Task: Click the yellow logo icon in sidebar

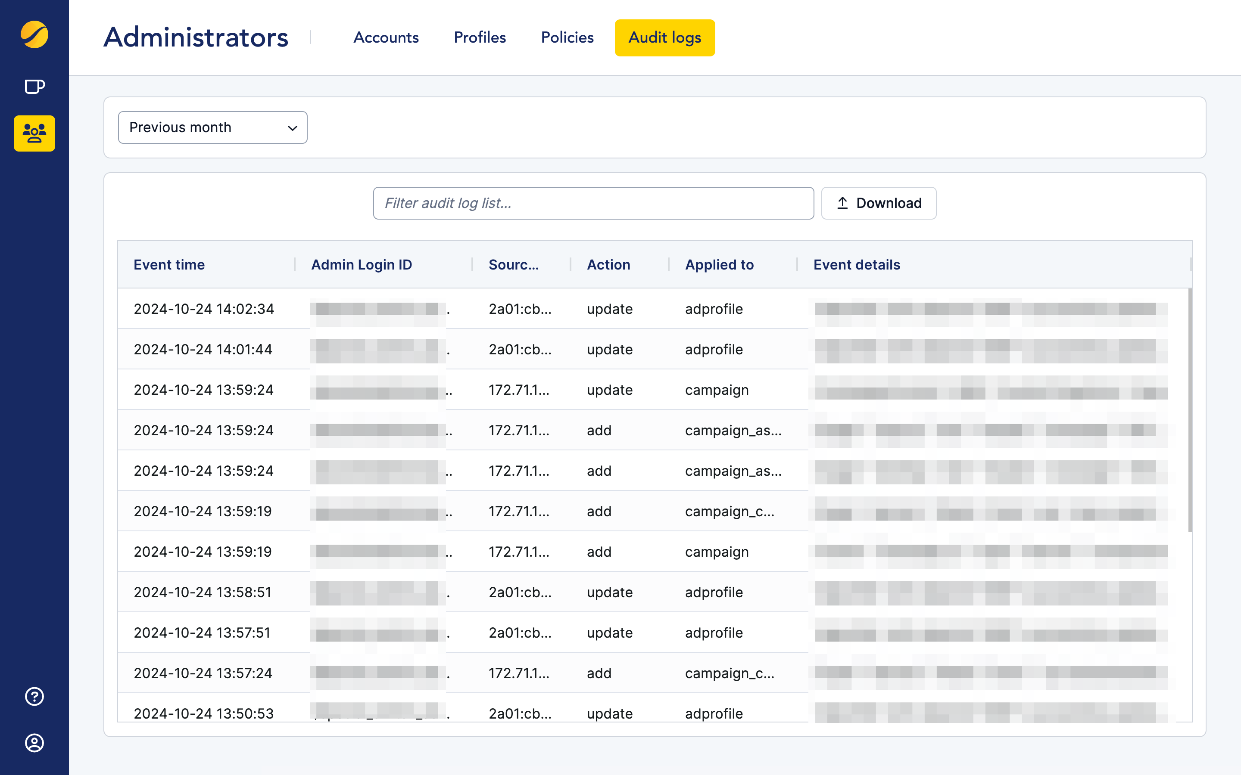Action: pos(34,35)
